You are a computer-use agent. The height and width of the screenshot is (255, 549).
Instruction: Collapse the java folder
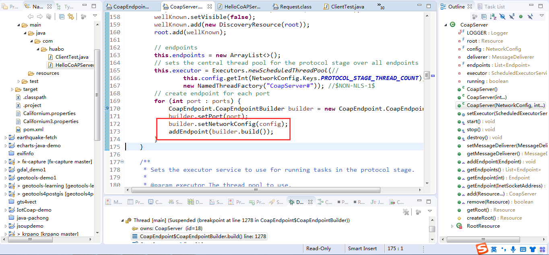tap(25, 33)
